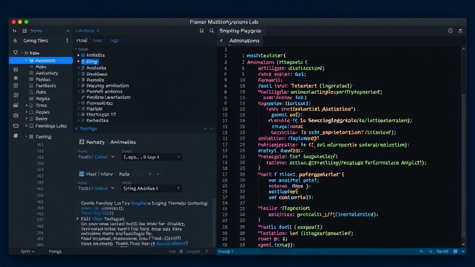Click the double-arrow back icon in top-left toolbar
Screen dimensions: 475x267
coord(14,31)
